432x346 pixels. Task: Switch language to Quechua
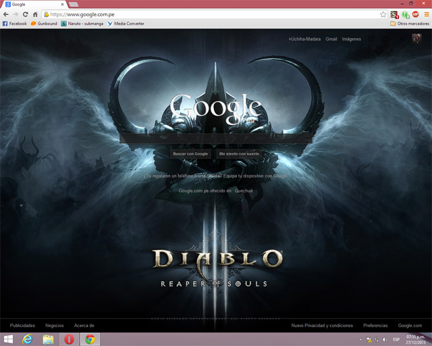(x=244, y=191)
